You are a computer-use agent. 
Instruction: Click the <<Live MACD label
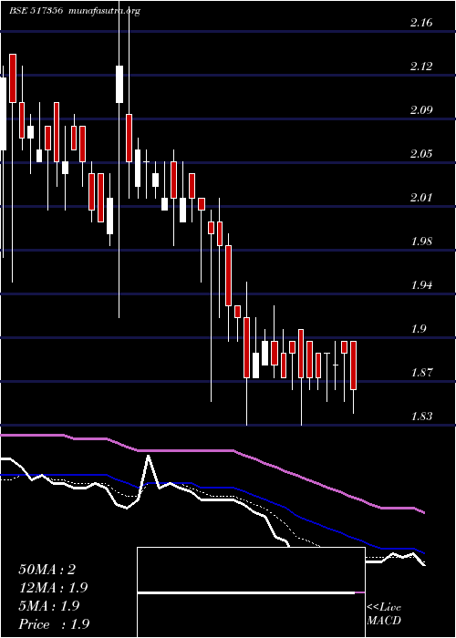[384, 614]
